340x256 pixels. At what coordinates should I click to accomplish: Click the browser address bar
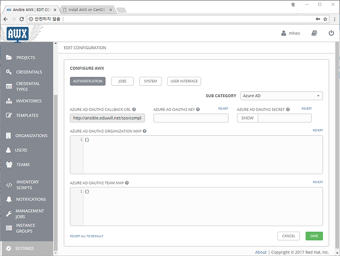tap(178, 19)
